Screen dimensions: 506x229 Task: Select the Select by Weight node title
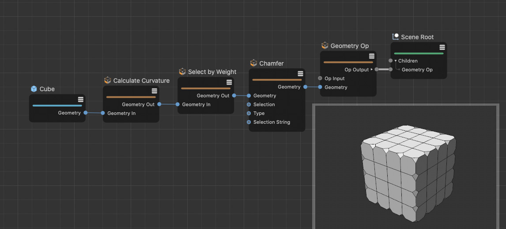212,72
